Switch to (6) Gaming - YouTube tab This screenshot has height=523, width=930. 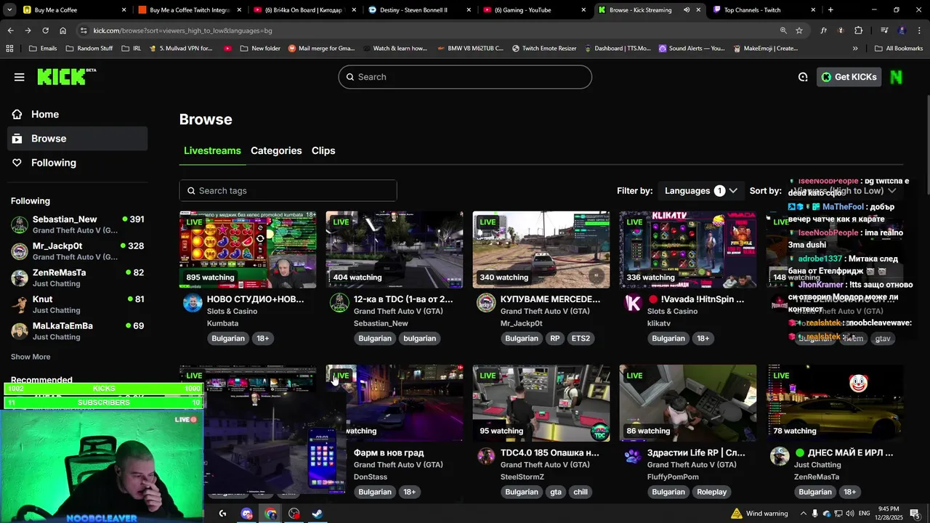pos(533,10)
